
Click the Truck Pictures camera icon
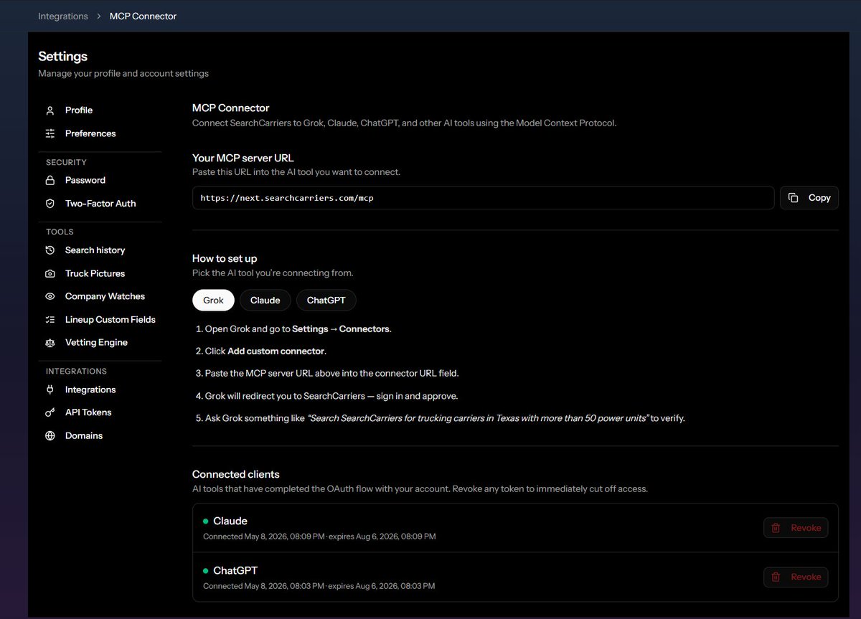coord(50,273)
